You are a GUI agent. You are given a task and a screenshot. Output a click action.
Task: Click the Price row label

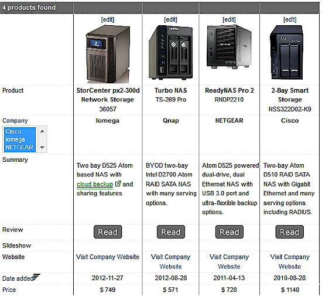click(9, 290)
